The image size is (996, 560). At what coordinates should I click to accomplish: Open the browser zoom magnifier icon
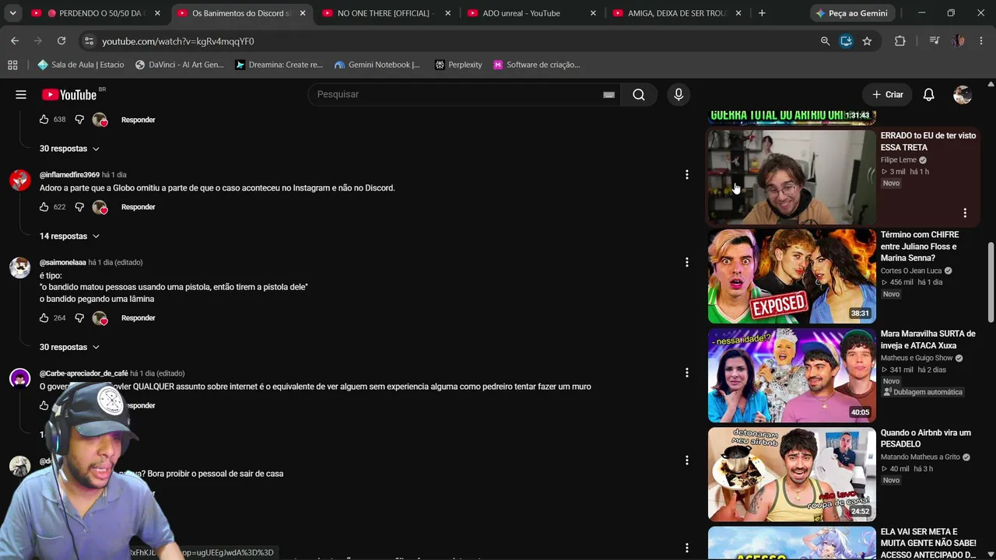(825, 41)
